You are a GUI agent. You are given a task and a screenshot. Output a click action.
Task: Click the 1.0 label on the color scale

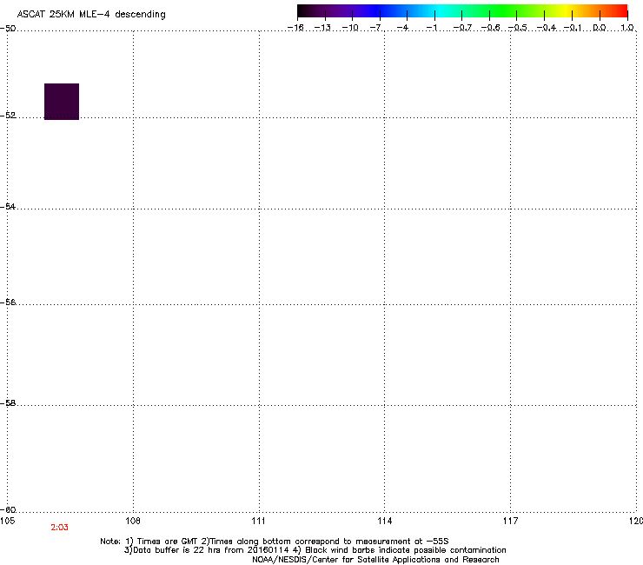[627, 28]
